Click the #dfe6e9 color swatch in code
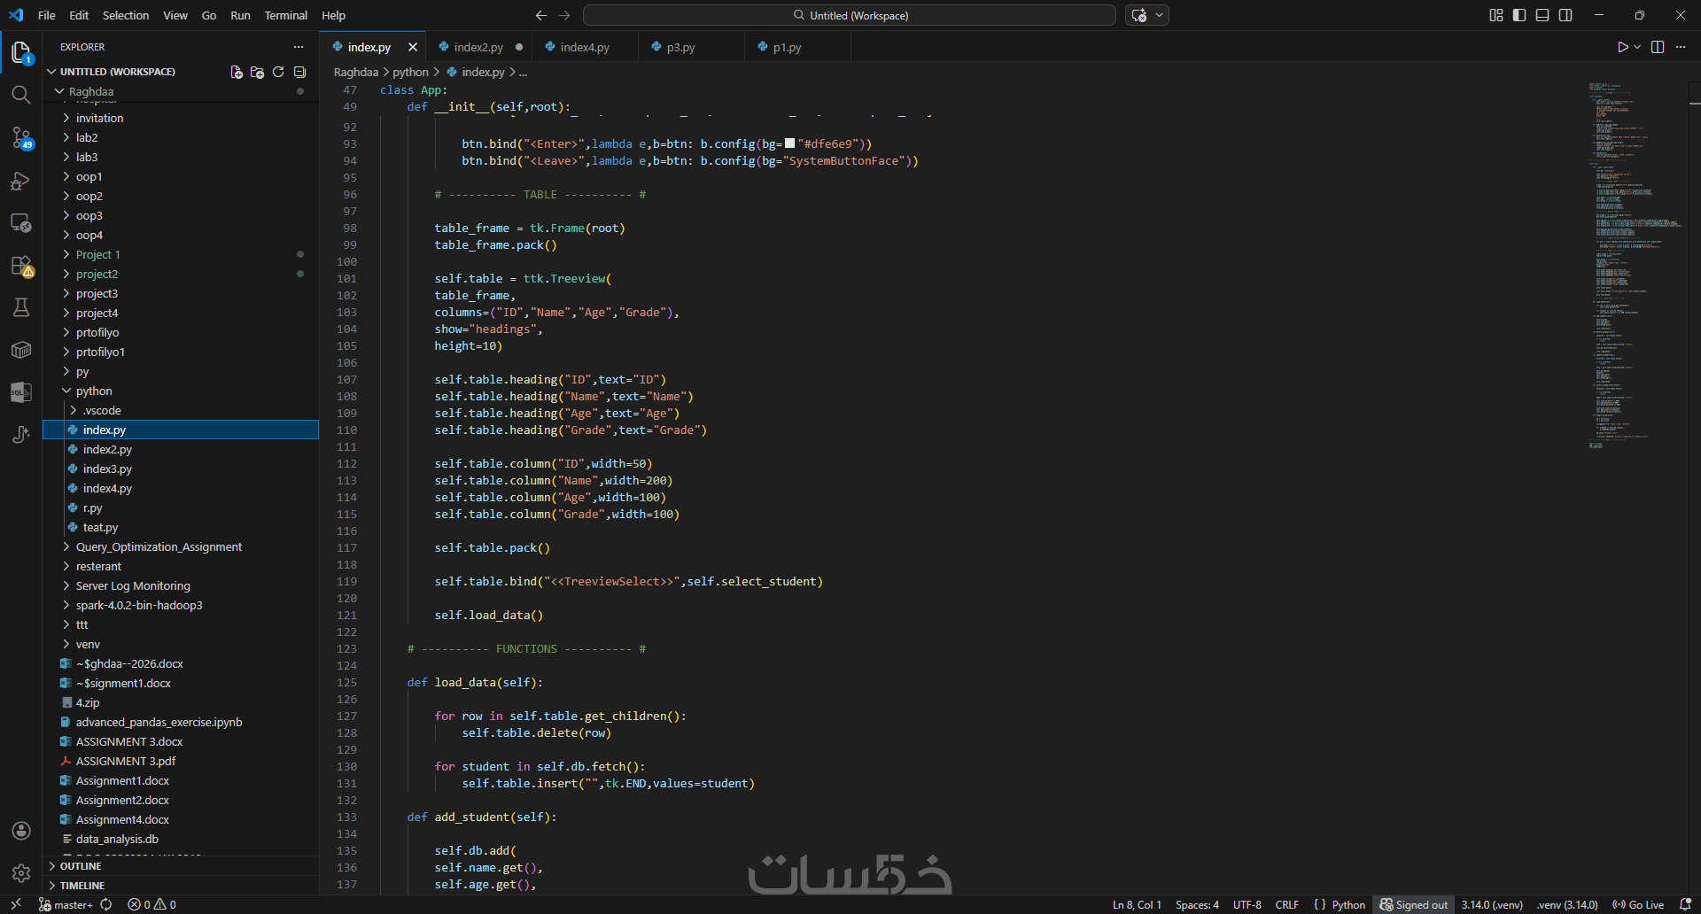Screen dimensions: 1701x914 tap(789, 143)
